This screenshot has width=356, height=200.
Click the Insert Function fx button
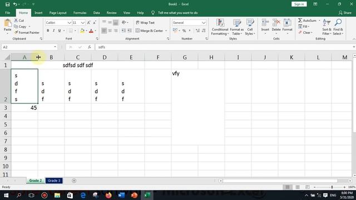pyautogui.click(x=90, y=47)
